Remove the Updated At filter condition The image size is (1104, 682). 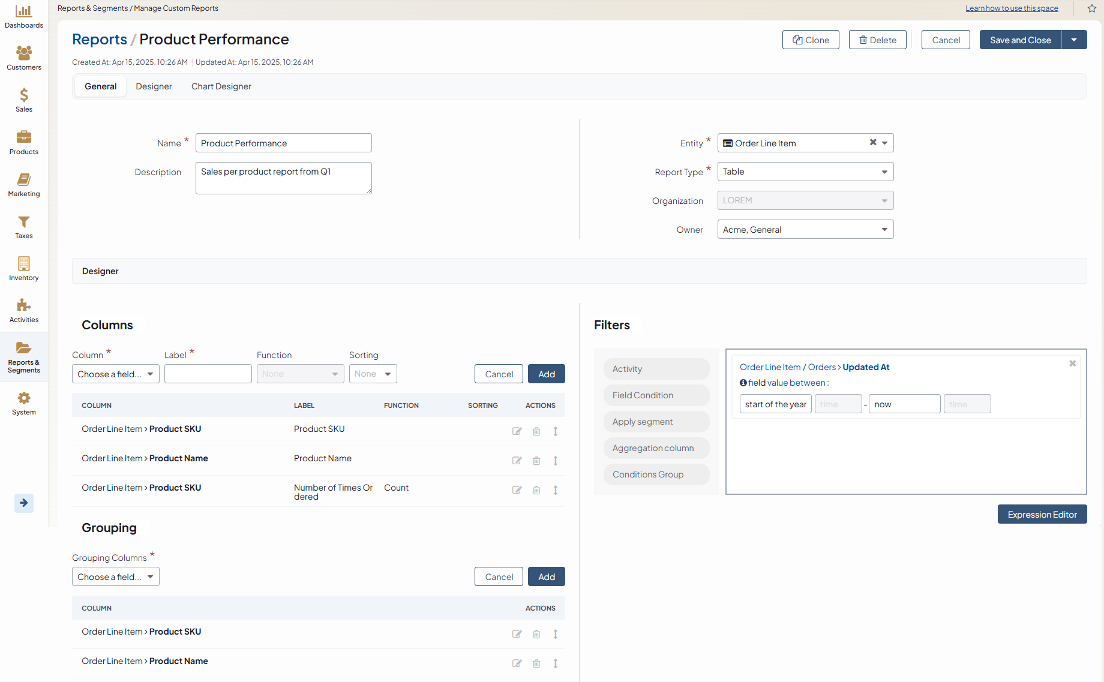(x=1072, y=363)
